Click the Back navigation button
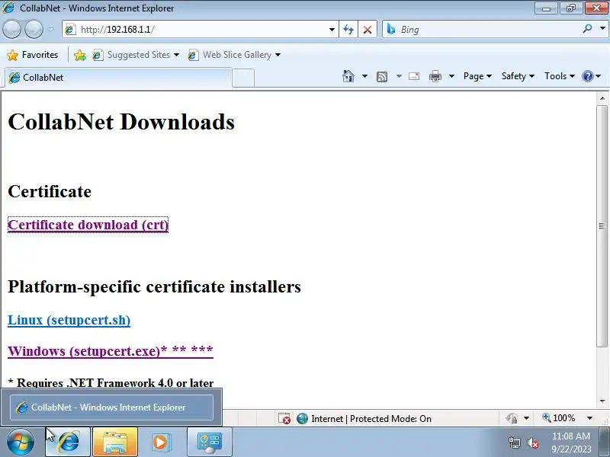610x457 pixels. pos(11,29)
